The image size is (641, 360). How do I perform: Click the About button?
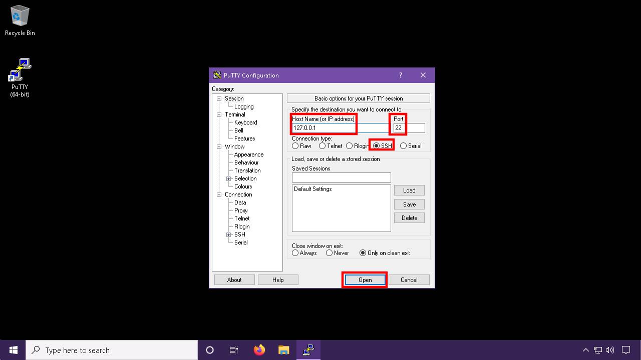tap(234, 280)
